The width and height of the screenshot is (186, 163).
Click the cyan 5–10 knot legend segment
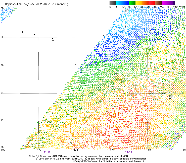tap(119, 3)
